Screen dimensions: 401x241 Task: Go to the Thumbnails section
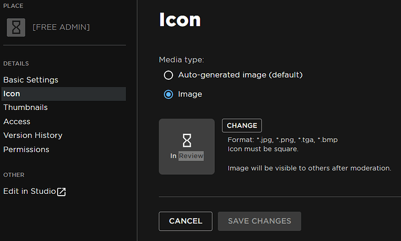pos(26,108)
